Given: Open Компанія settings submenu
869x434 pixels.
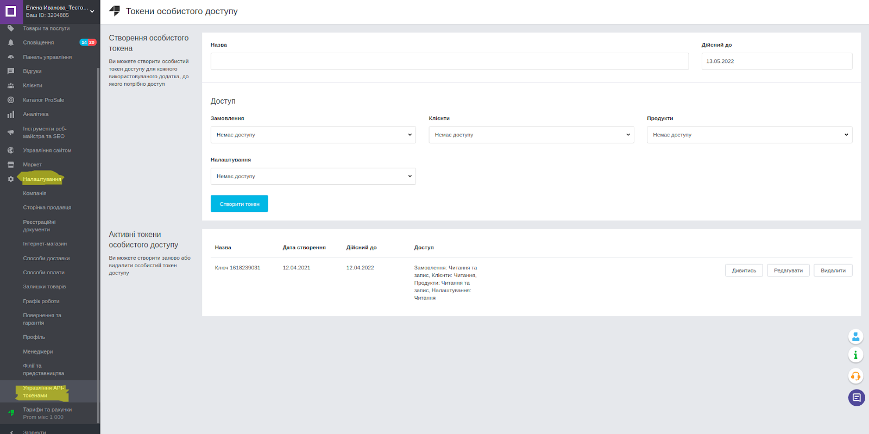Looking at the screenshot, I should click(35, 193).
